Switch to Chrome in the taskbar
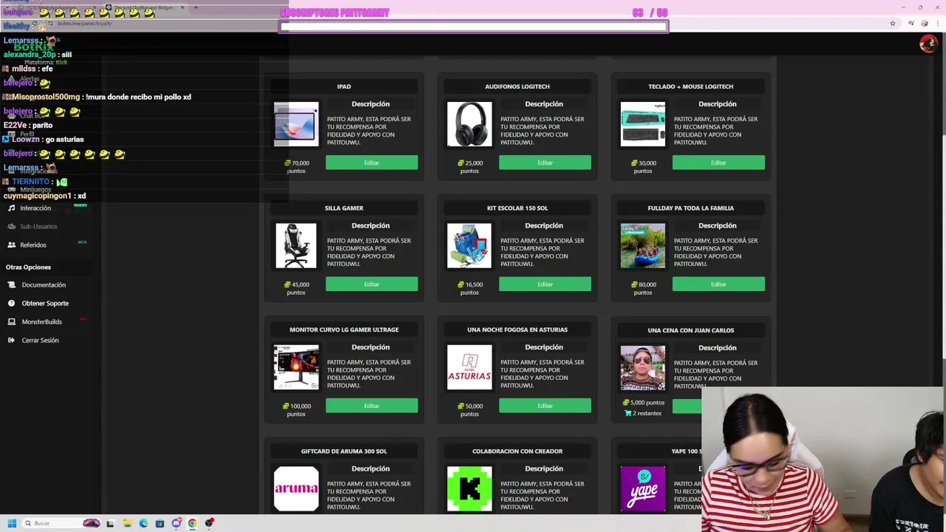The width and height of the screenshot is (946, 532). 193,523
